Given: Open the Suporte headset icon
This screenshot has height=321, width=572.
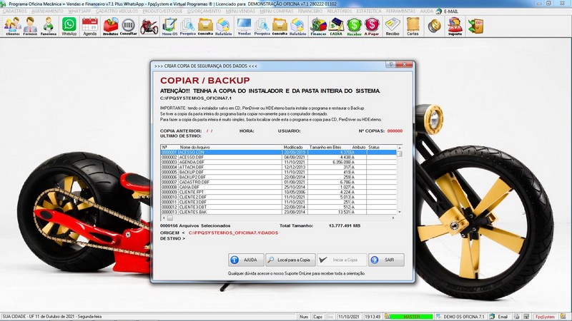Looking at the screenshot, I should coord(455,26).
